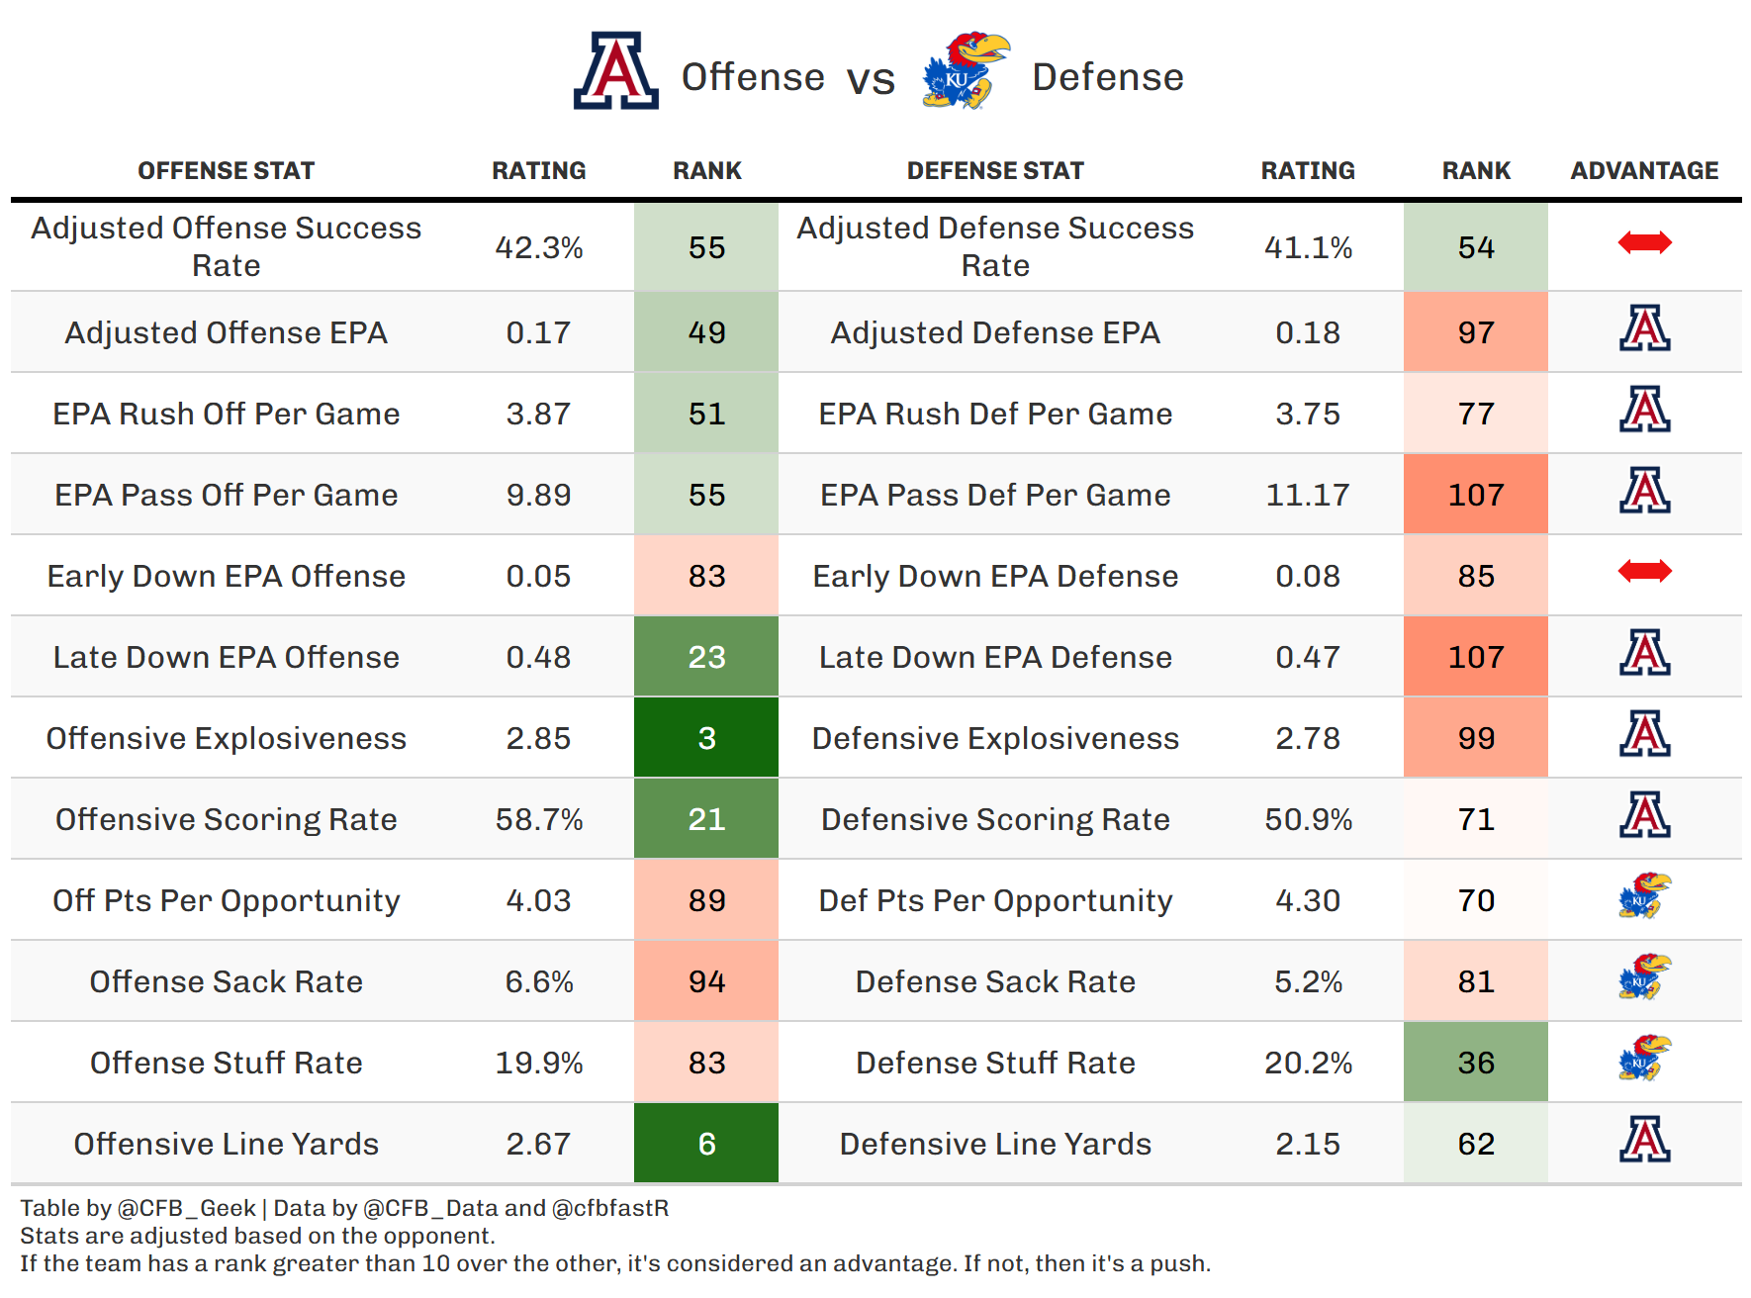
Task: Click the Arizona advantage icon for Adjusted EPA row
Action: coord(1644,328)
